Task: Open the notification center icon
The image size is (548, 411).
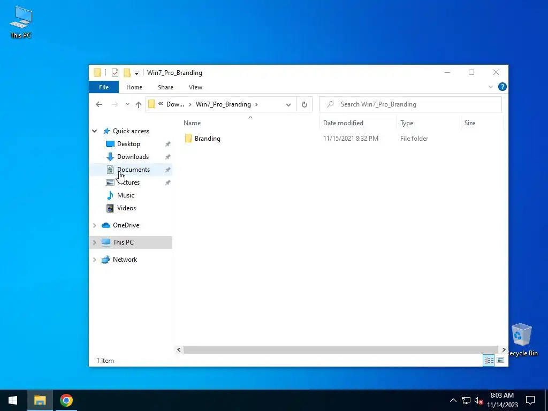Action: pyautogui.click(x=530, y=400)
